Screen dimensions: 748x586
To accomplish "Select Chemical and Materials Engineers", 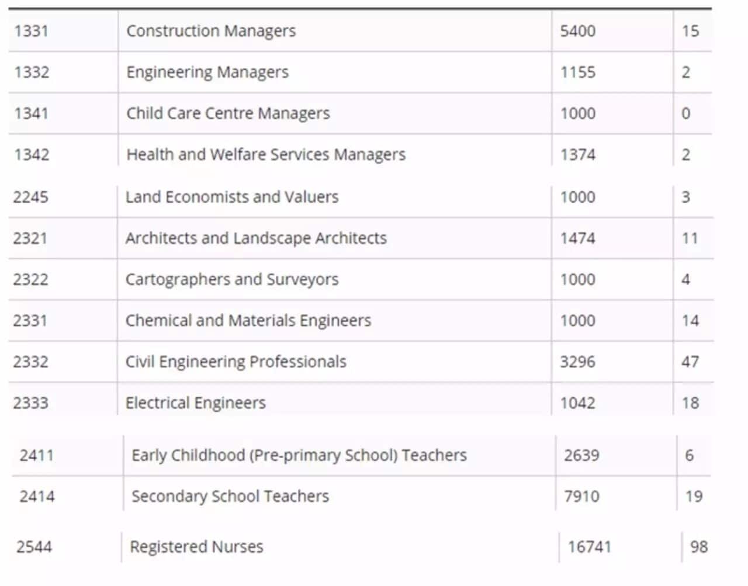I will pos(248,321).
